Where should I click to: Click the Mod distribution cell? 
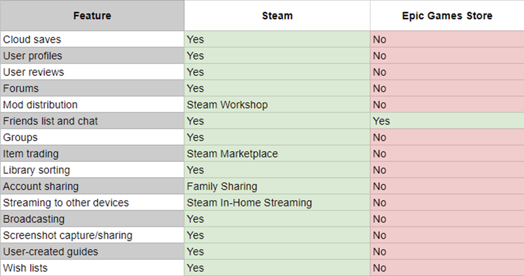92,105
